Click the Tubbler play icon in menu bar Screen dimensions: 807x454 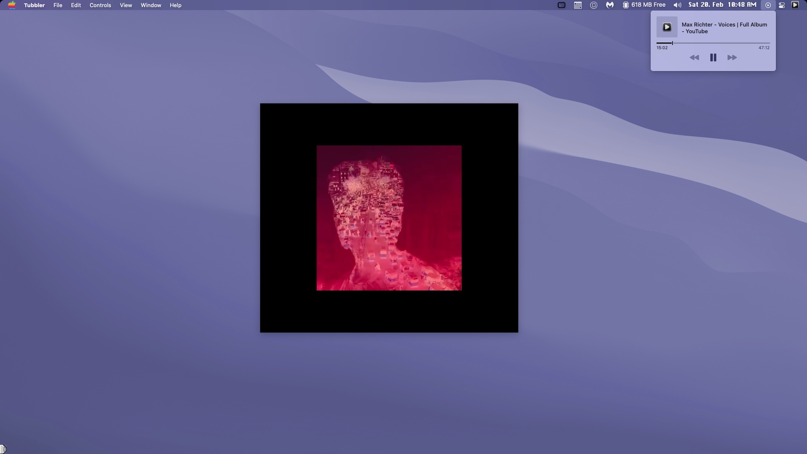795,5
